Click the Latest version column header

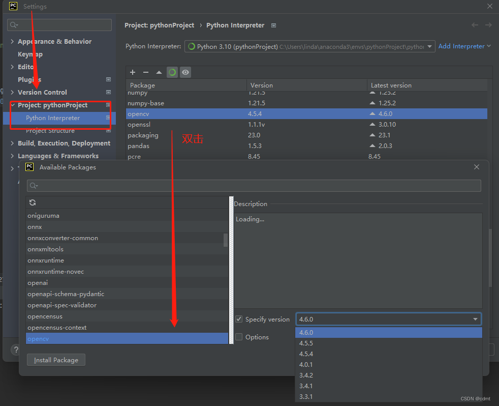click(x=427, y=85)
